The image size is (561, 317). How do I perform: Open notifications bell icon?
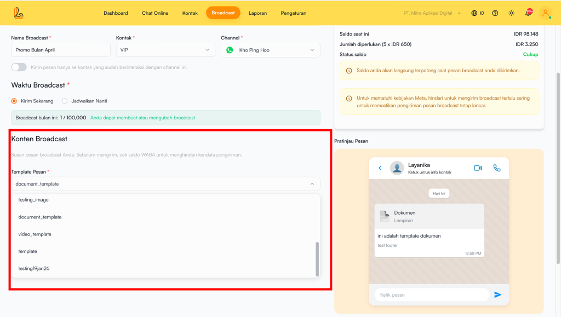coord(528,13)
